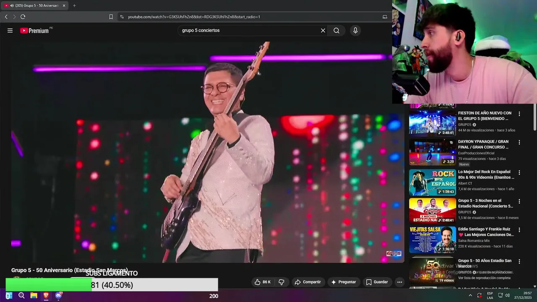Open the volume speaker tray icon
The height and width of the screenshot is (302, 537).
pyautogui.click(x=507, y=296)
